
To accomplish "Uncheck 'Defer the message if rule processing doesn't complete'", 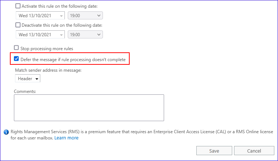I will (x=16, y=59).
